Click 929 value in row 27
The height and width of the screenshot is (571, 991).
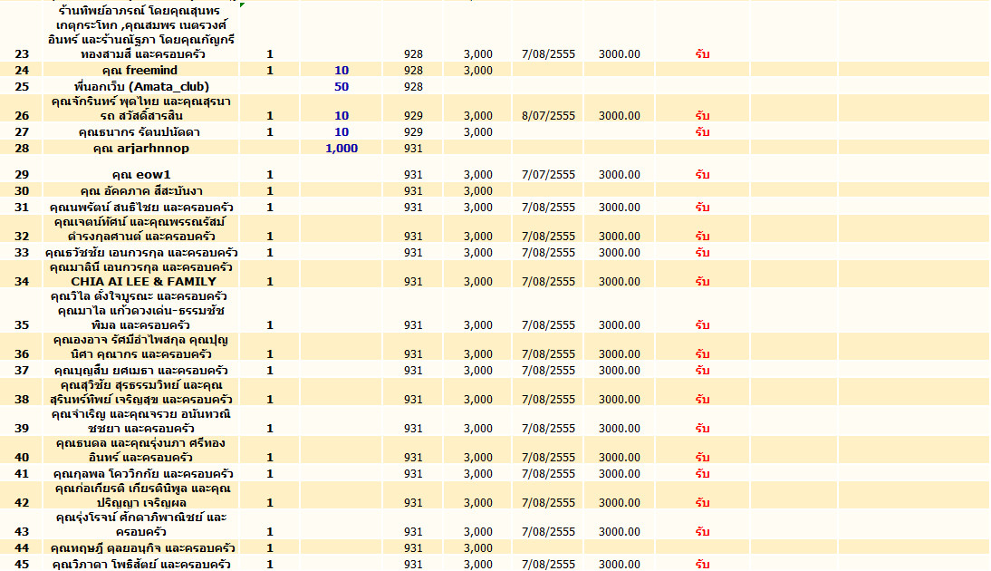point(413,132)
